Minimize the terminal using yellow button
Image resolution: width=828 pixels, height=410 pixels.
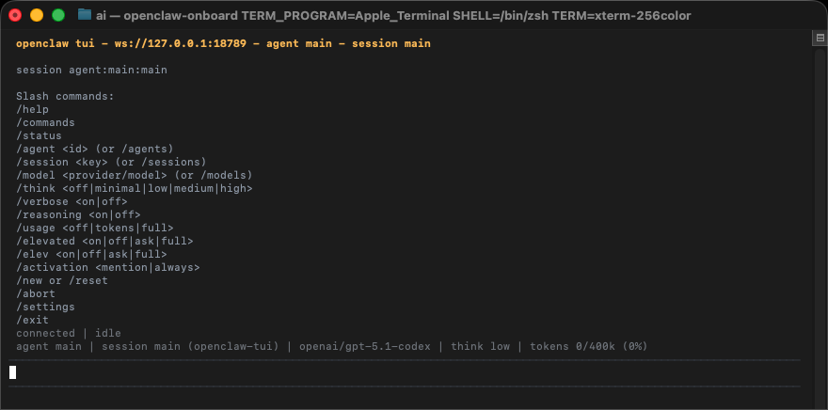coord(37,15)
